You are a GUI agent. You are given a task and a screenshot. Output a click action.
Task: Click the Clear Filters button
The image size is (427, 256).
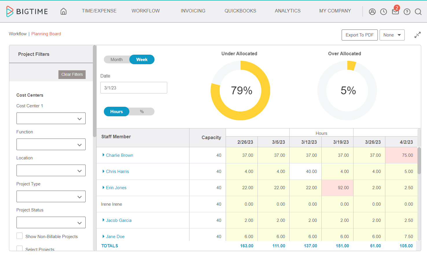pos(72,74)
